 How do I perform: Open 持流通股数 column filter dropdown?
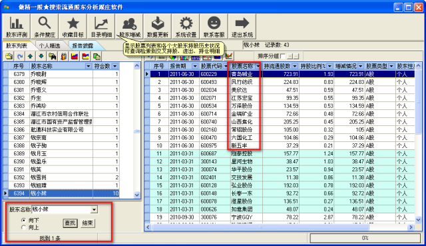295,66
